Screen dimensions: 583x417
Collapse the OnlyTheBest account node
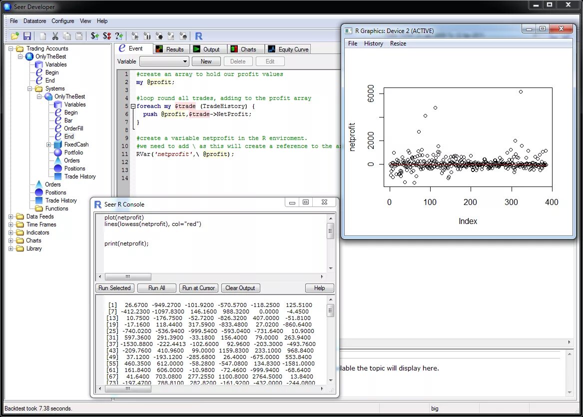coord(20,56)
